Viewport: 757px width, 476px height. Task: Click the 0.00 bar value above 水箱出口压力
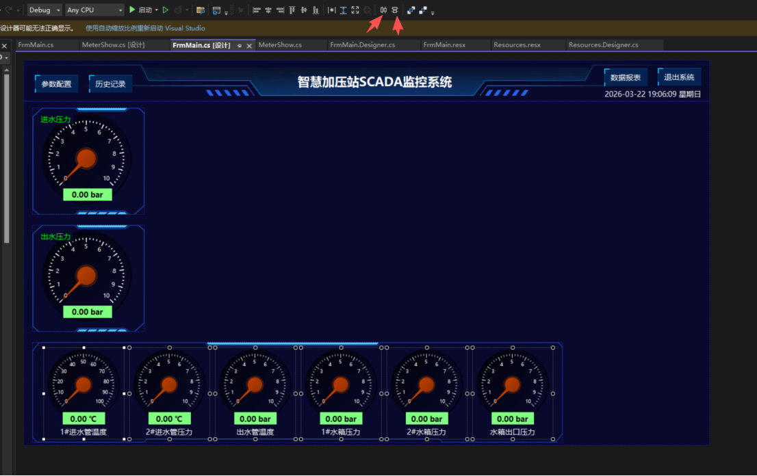pos(513,419)
